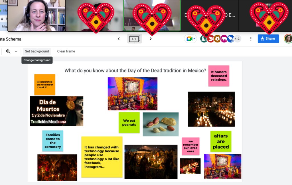The height and width of the screenshot is (185, 292).
Task: Open the three-dot more actions menu
Action: pos(251,39)
